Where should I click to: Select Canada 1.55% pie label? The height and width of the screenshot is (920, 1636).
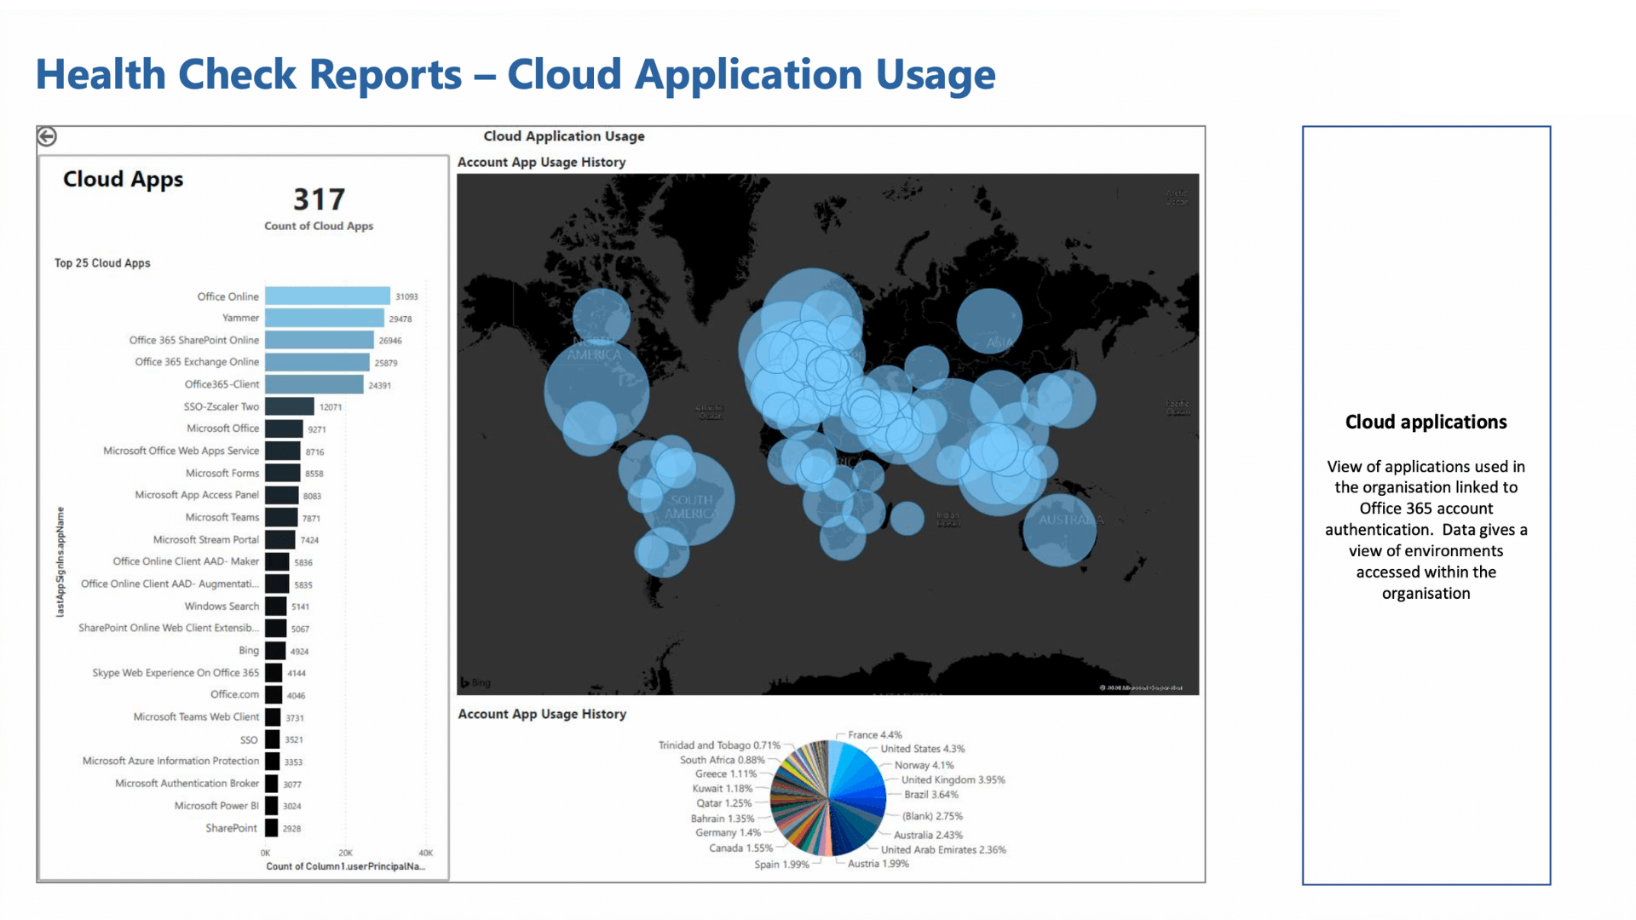[740, 848]
